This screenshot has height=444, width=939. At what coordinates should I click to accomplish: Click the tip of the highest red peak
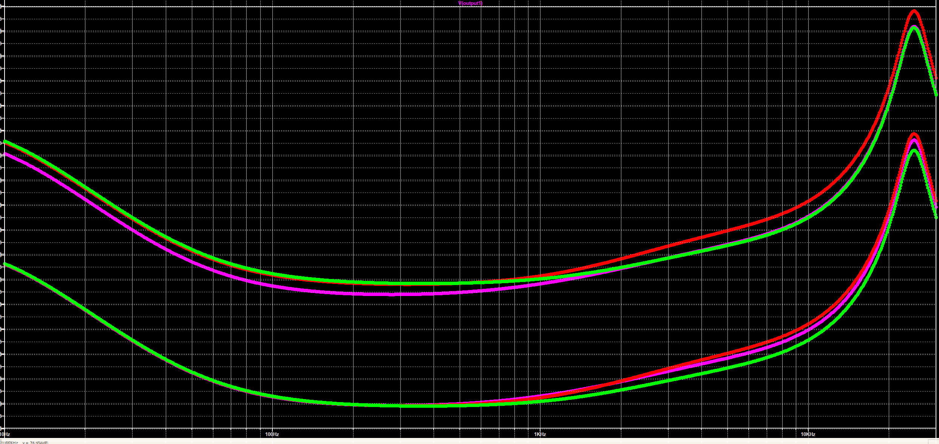coord(914,11)
